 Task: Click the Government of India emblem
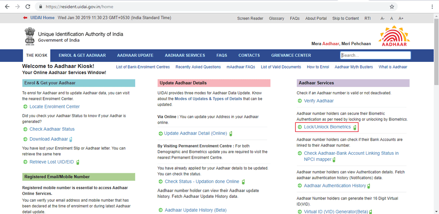click(x=29, y=36)
